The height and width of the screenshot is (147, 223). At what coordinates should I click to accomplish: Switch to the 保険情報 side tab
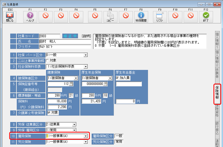[x=217, y=94]
